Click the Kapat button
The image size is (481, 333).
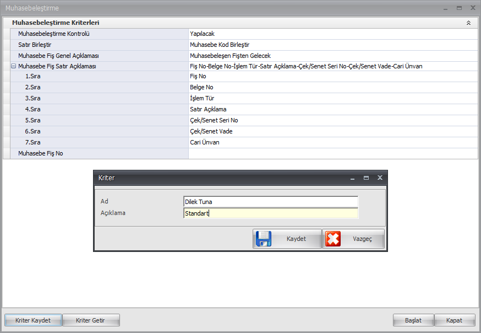click(x=455, y=320)
